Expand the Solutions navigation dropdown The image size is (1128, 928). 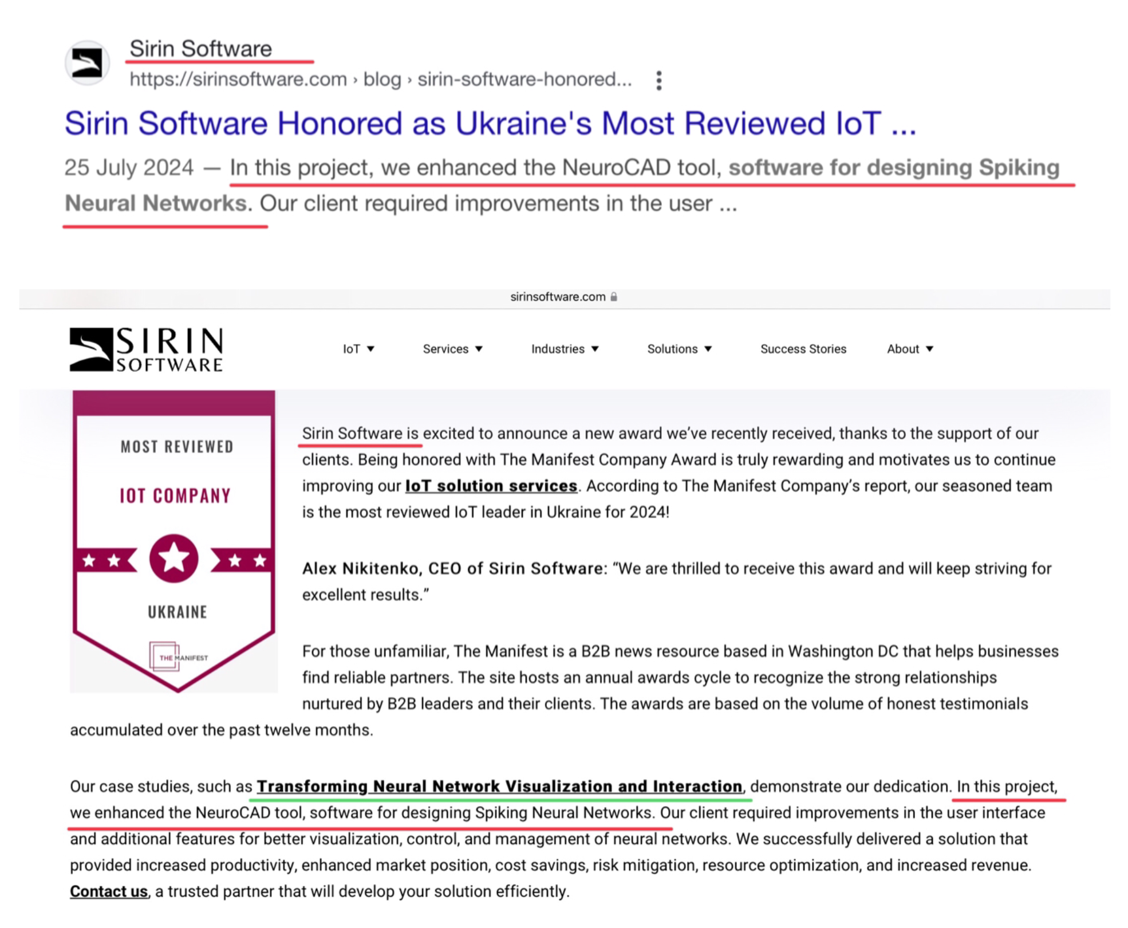pos(679,349)
